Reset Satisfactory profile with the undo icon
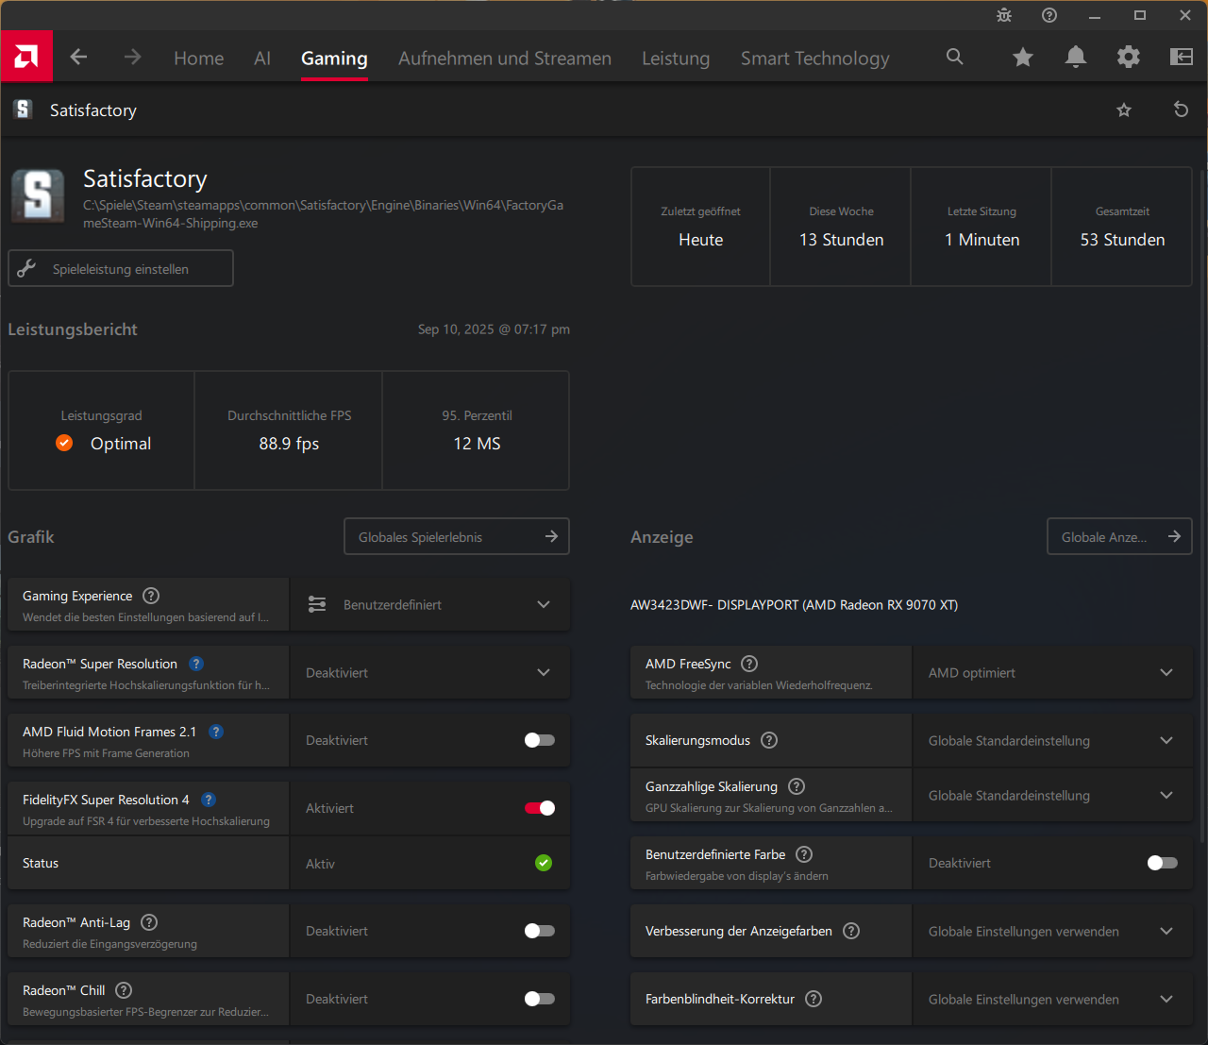Viewport: 1208px width, 1045px height. tap(1181, 110)
